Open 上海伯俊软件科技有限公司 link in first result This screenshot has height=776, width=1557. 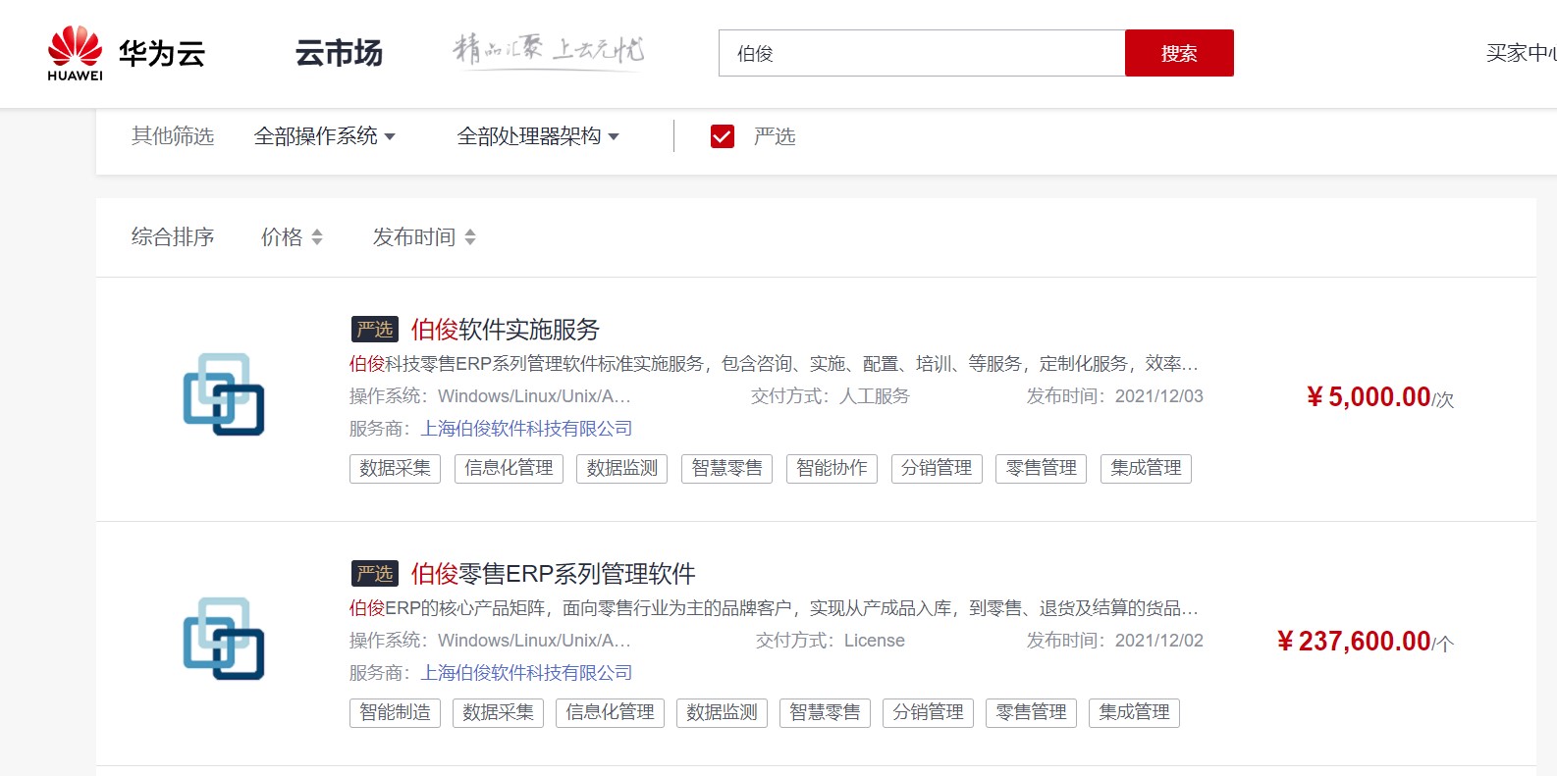[526, 429]
